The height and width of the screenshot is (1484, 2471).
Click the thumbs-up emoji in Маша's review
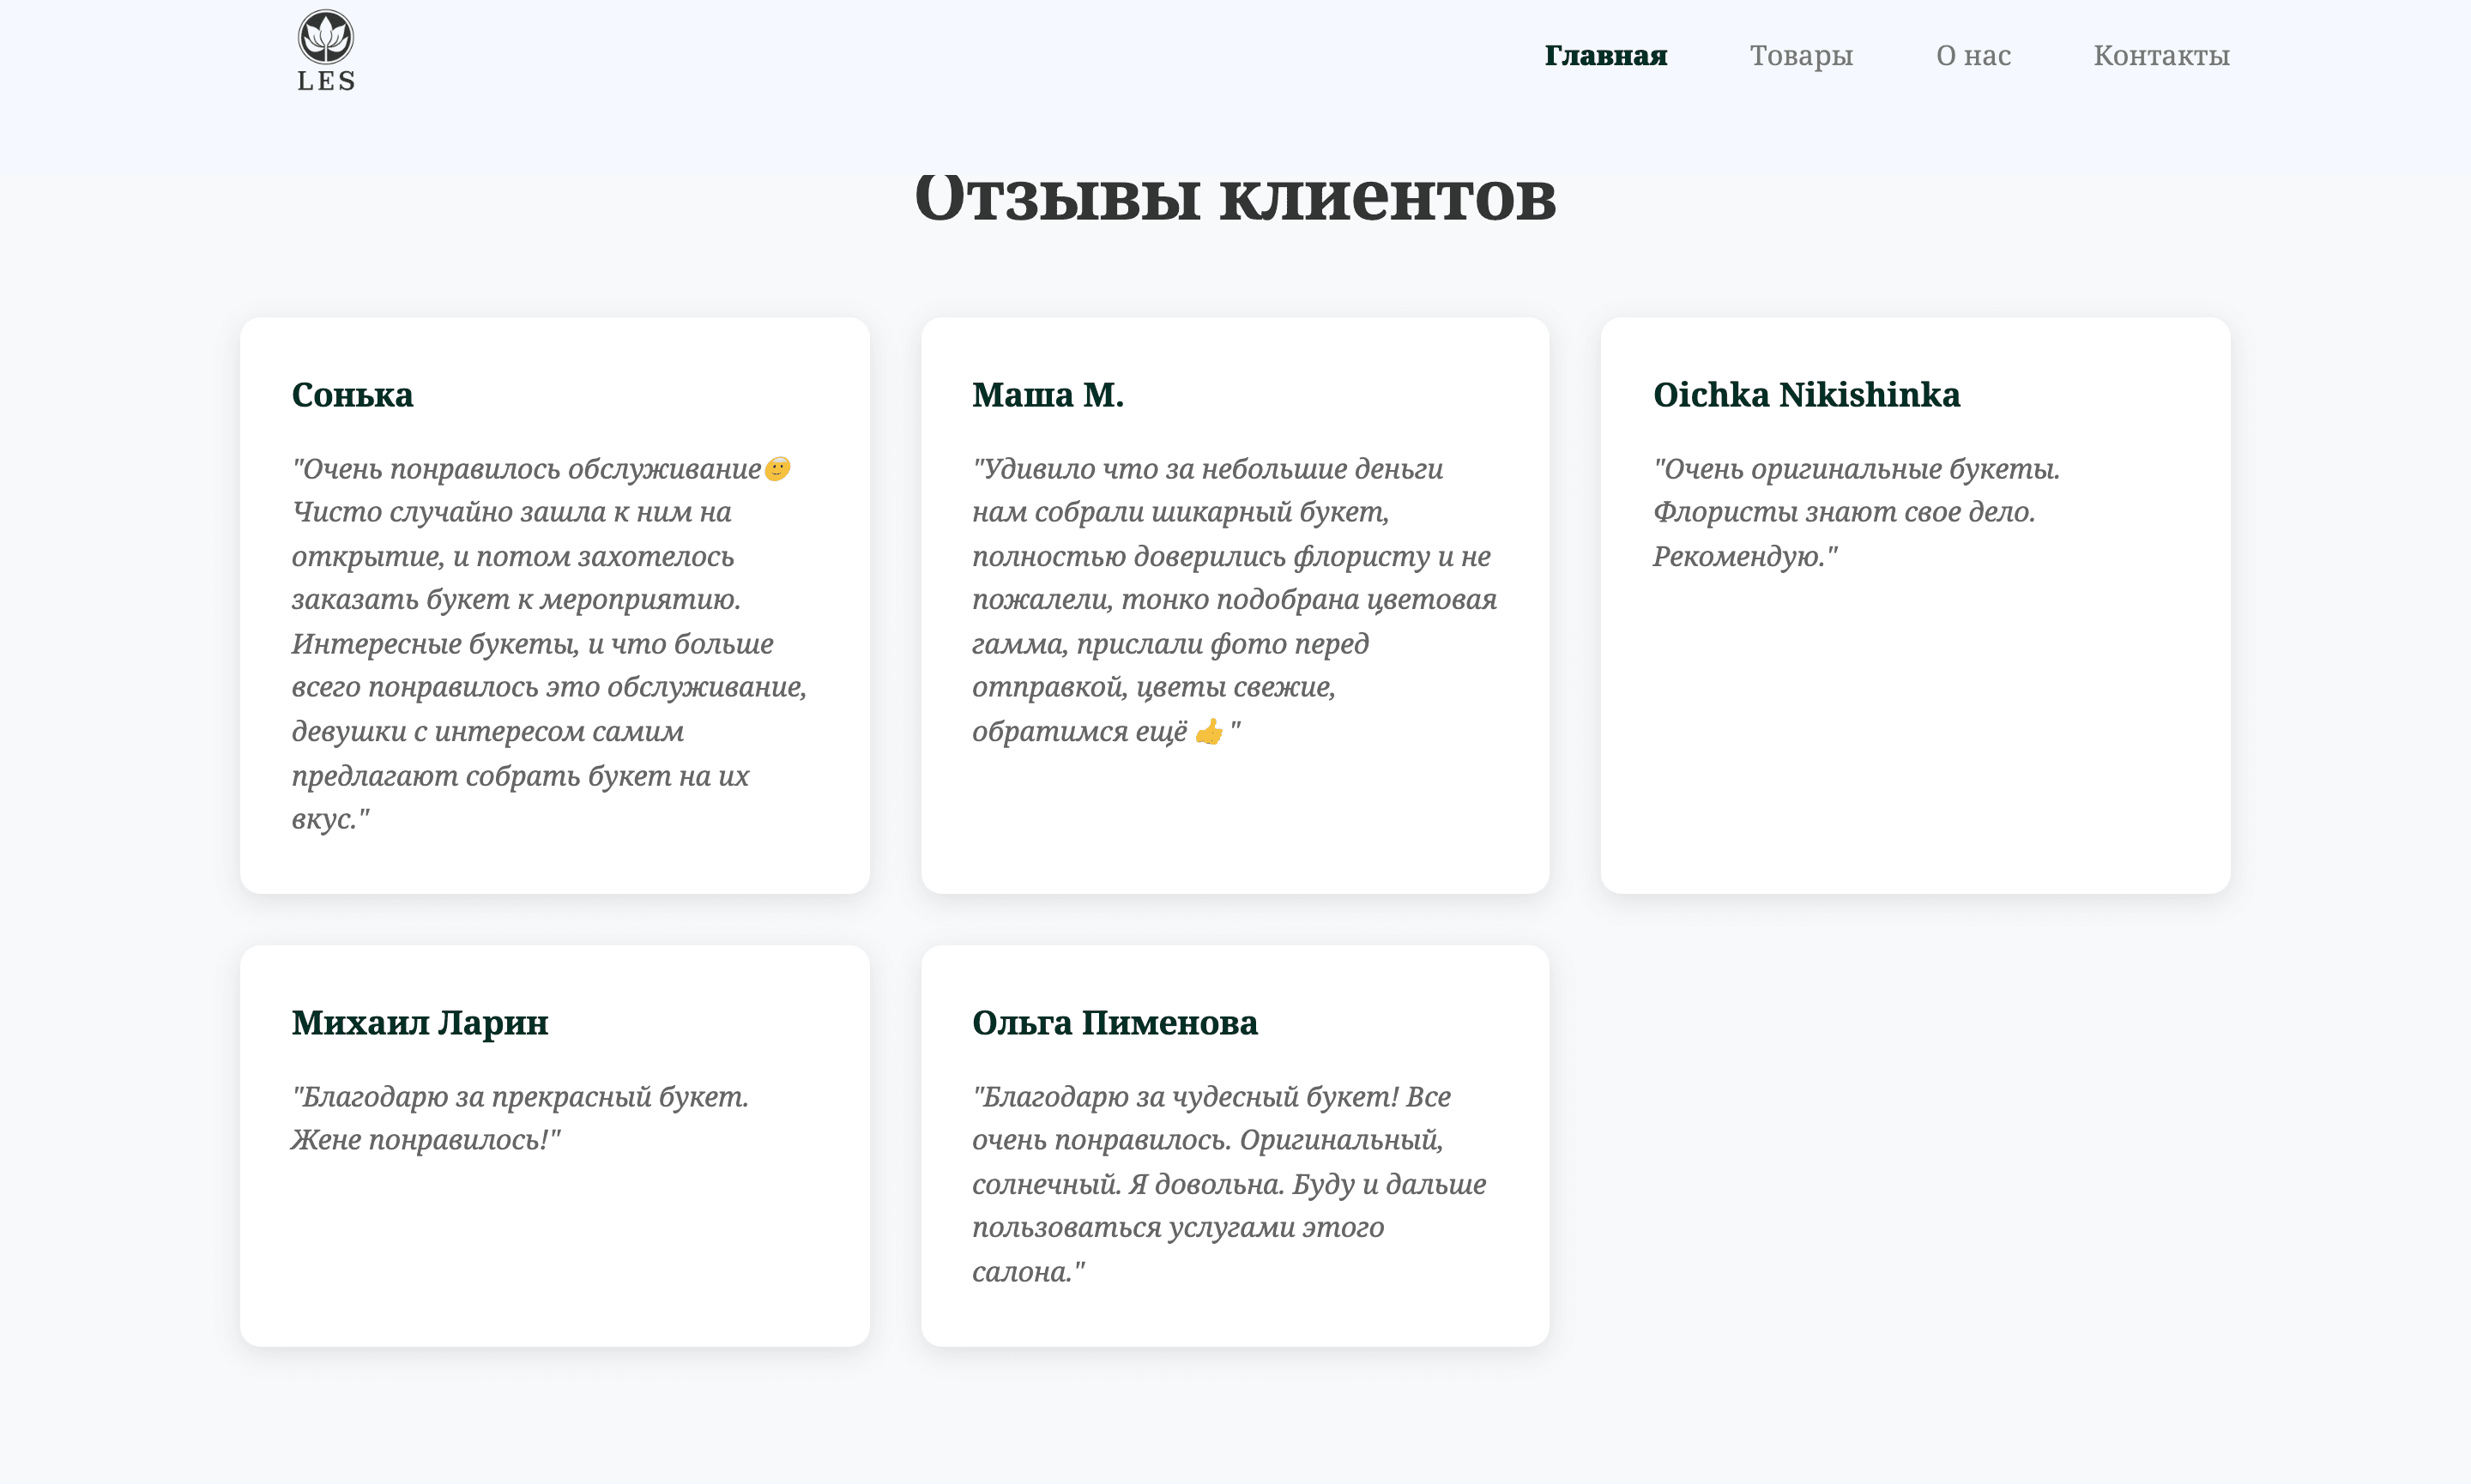[x=1209, y=732]
